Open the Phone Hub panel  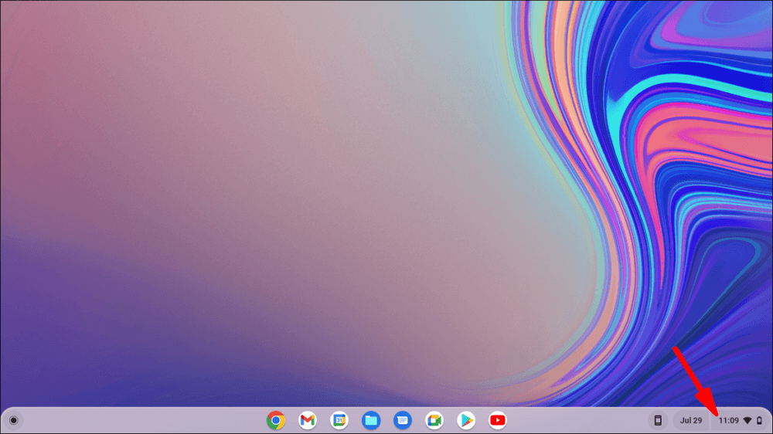coord(658,420)
